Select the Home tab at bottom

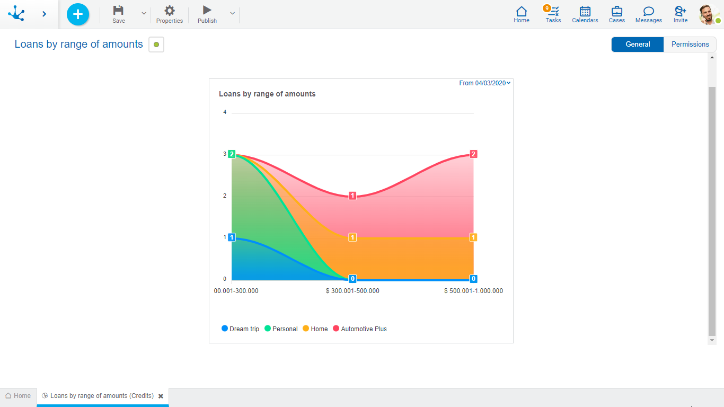pyautogui.click(x=18, y=396)
